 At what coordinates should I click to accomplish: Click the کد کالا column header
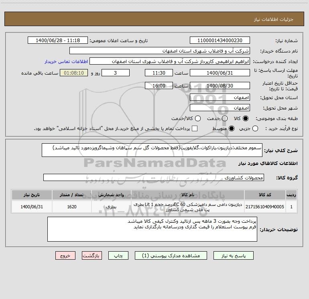265,195
